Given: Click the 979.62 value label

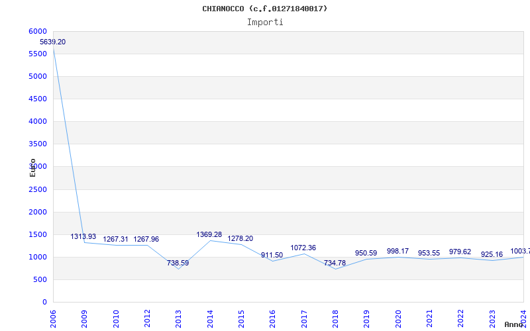Looking at the screenshot, I should [460, 252].
